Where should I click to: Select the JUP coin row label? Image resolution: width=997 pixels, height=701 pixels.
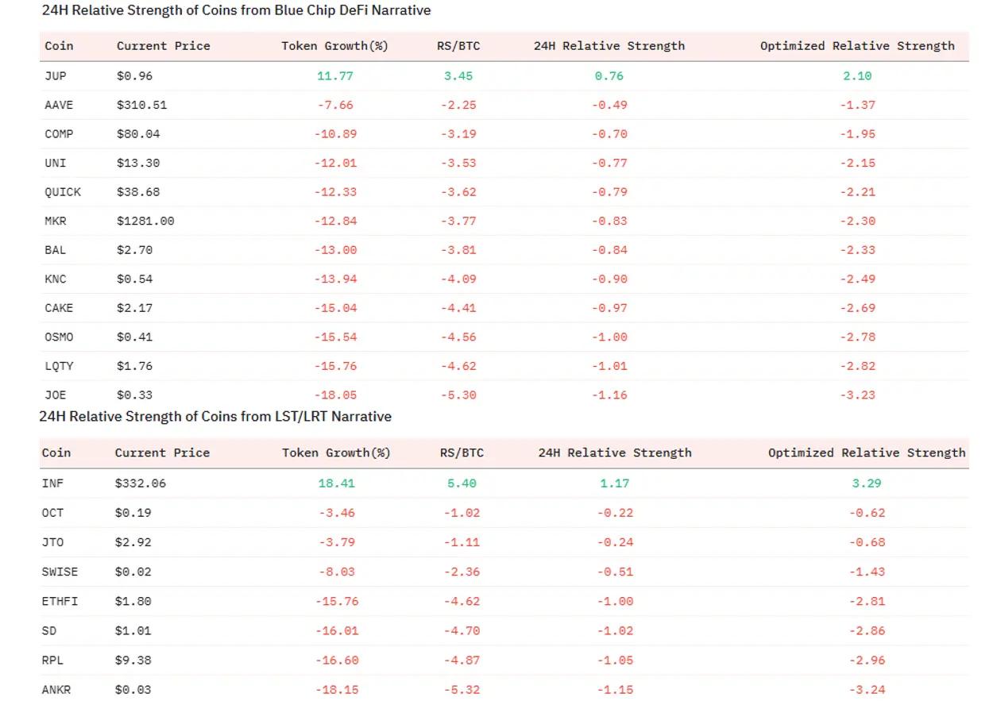[x=56, y=76]
